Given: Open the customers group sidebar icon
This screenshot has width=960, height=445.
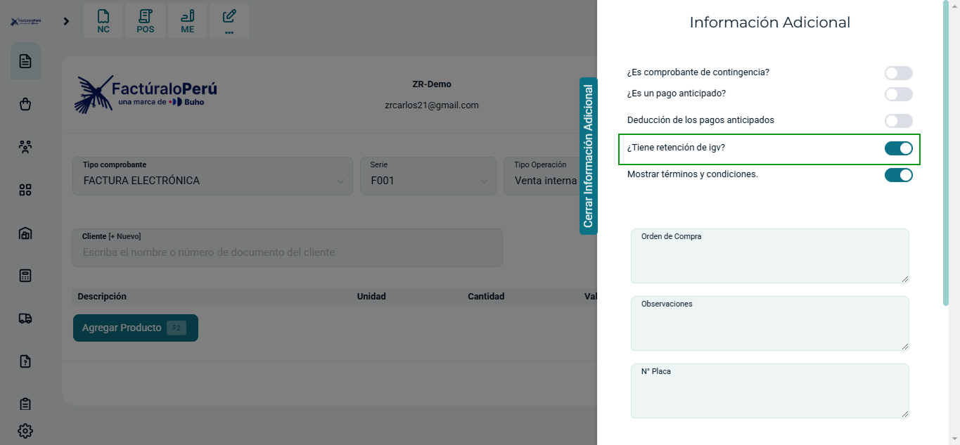Looking at the screenshot, I should pyautogui.click(x=25, y=147).
